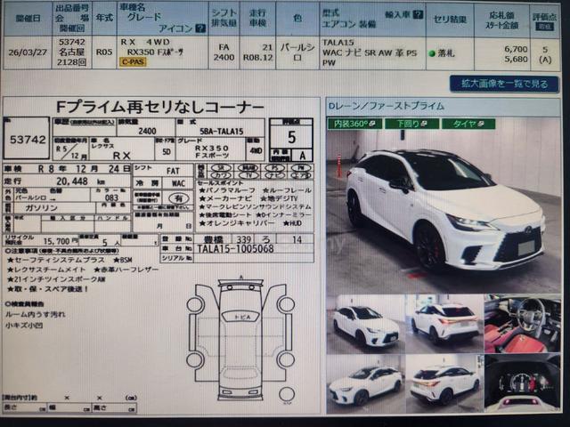Screen dimensions: 570x427
Task: Click the start price 5,680
Action: pyautogui.click(x=516, y=59)
